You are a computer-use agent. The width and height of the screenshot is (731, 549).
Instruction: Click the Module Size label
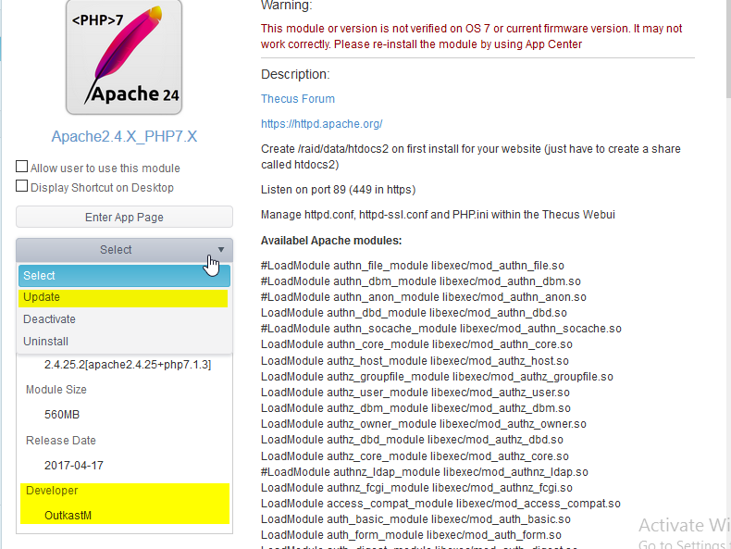pos(56,390)
